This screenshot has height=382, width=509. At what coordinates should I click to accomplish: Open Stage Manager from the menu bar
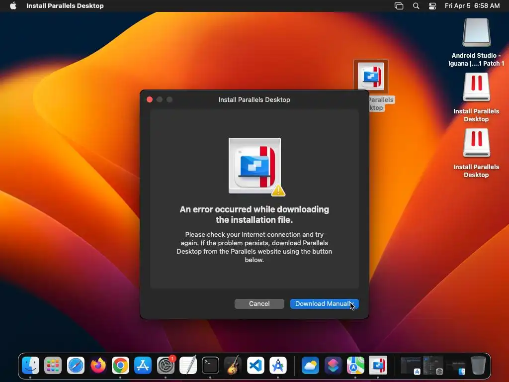pos(399,6)
